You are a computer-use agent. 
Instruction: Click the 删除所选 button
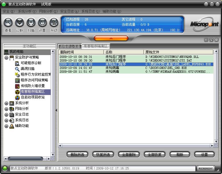click(77, 154)
